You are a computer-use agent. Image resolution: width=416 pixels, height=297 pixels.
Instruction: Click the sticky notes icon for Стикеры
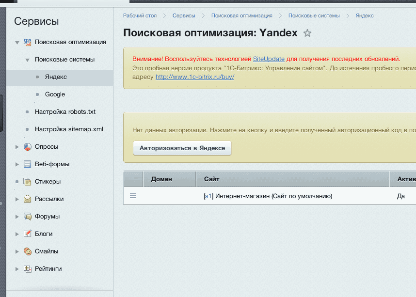coord(27,182)
